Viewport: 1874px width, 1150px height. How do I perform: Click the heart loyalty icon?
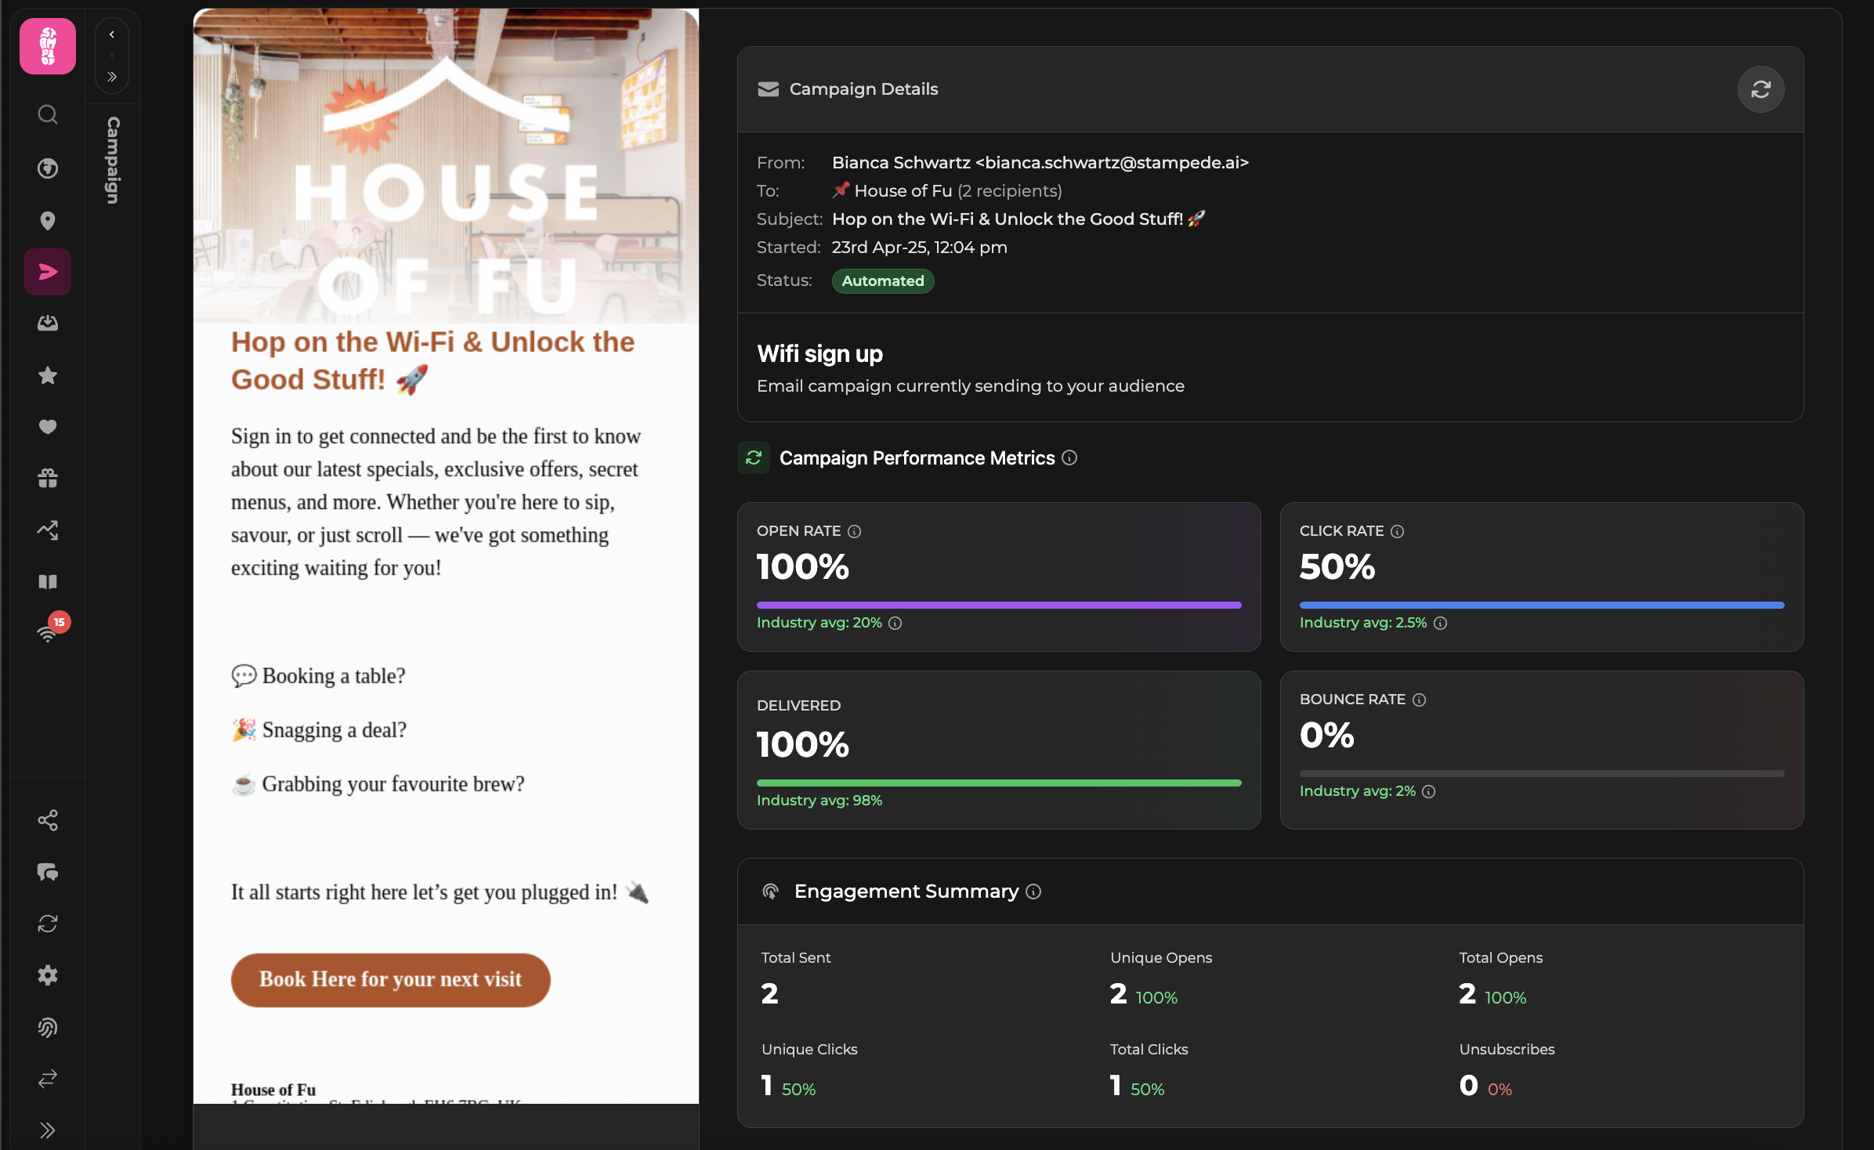[x=48, y=427]
